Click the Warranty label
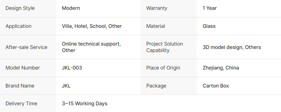 pyautogui.click(x=157, y=8)
